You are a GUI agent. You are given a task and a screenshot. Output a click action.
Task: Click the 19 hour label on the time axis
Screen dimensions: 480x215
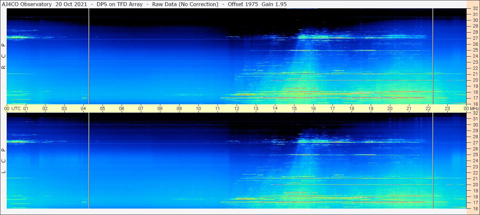pyautogui.click(x=371, y=108)
